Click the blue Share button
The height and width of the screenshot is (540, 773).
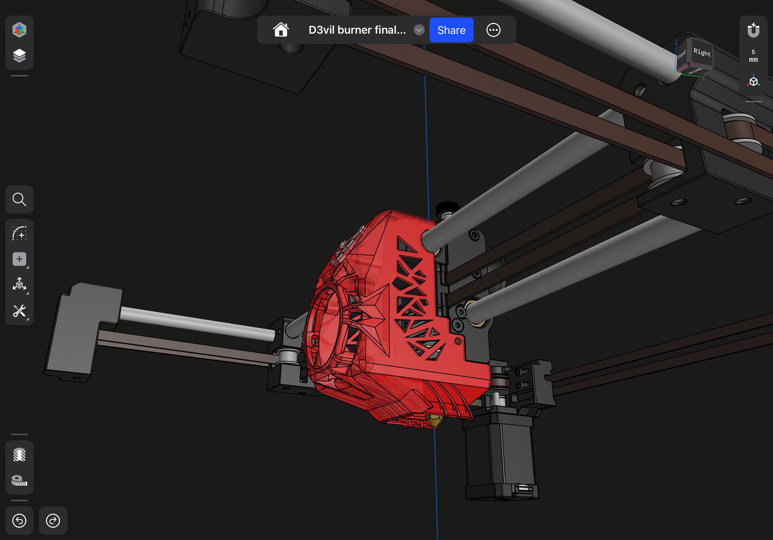pyautogui.click(x=451, y=30)
